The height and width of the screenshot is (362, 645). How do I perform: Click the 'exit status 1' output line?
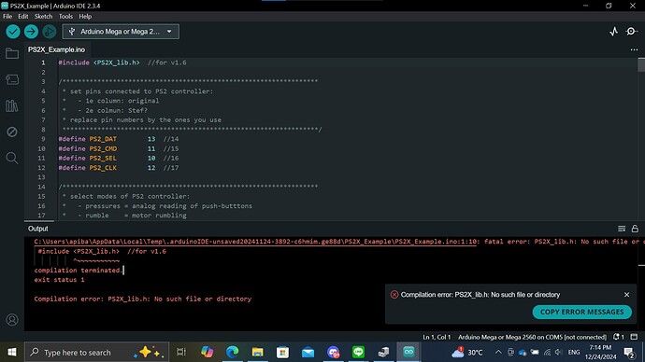[x=59, y=280]
